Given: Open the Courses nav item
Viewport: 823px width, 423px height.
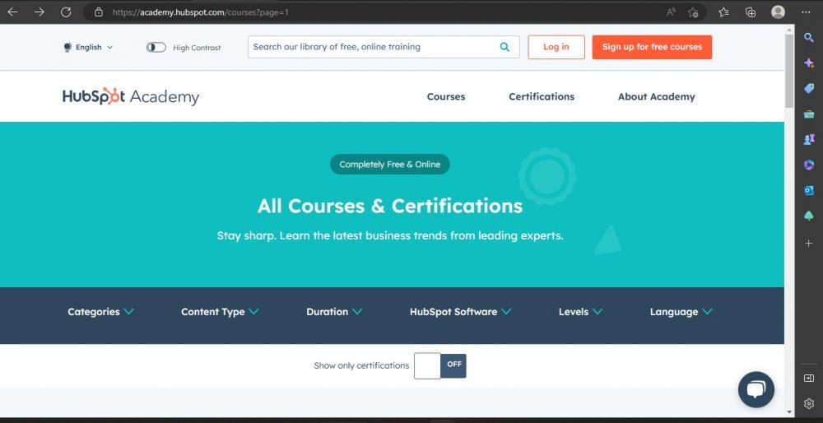Looking at the screenshot, I should 446,96.
